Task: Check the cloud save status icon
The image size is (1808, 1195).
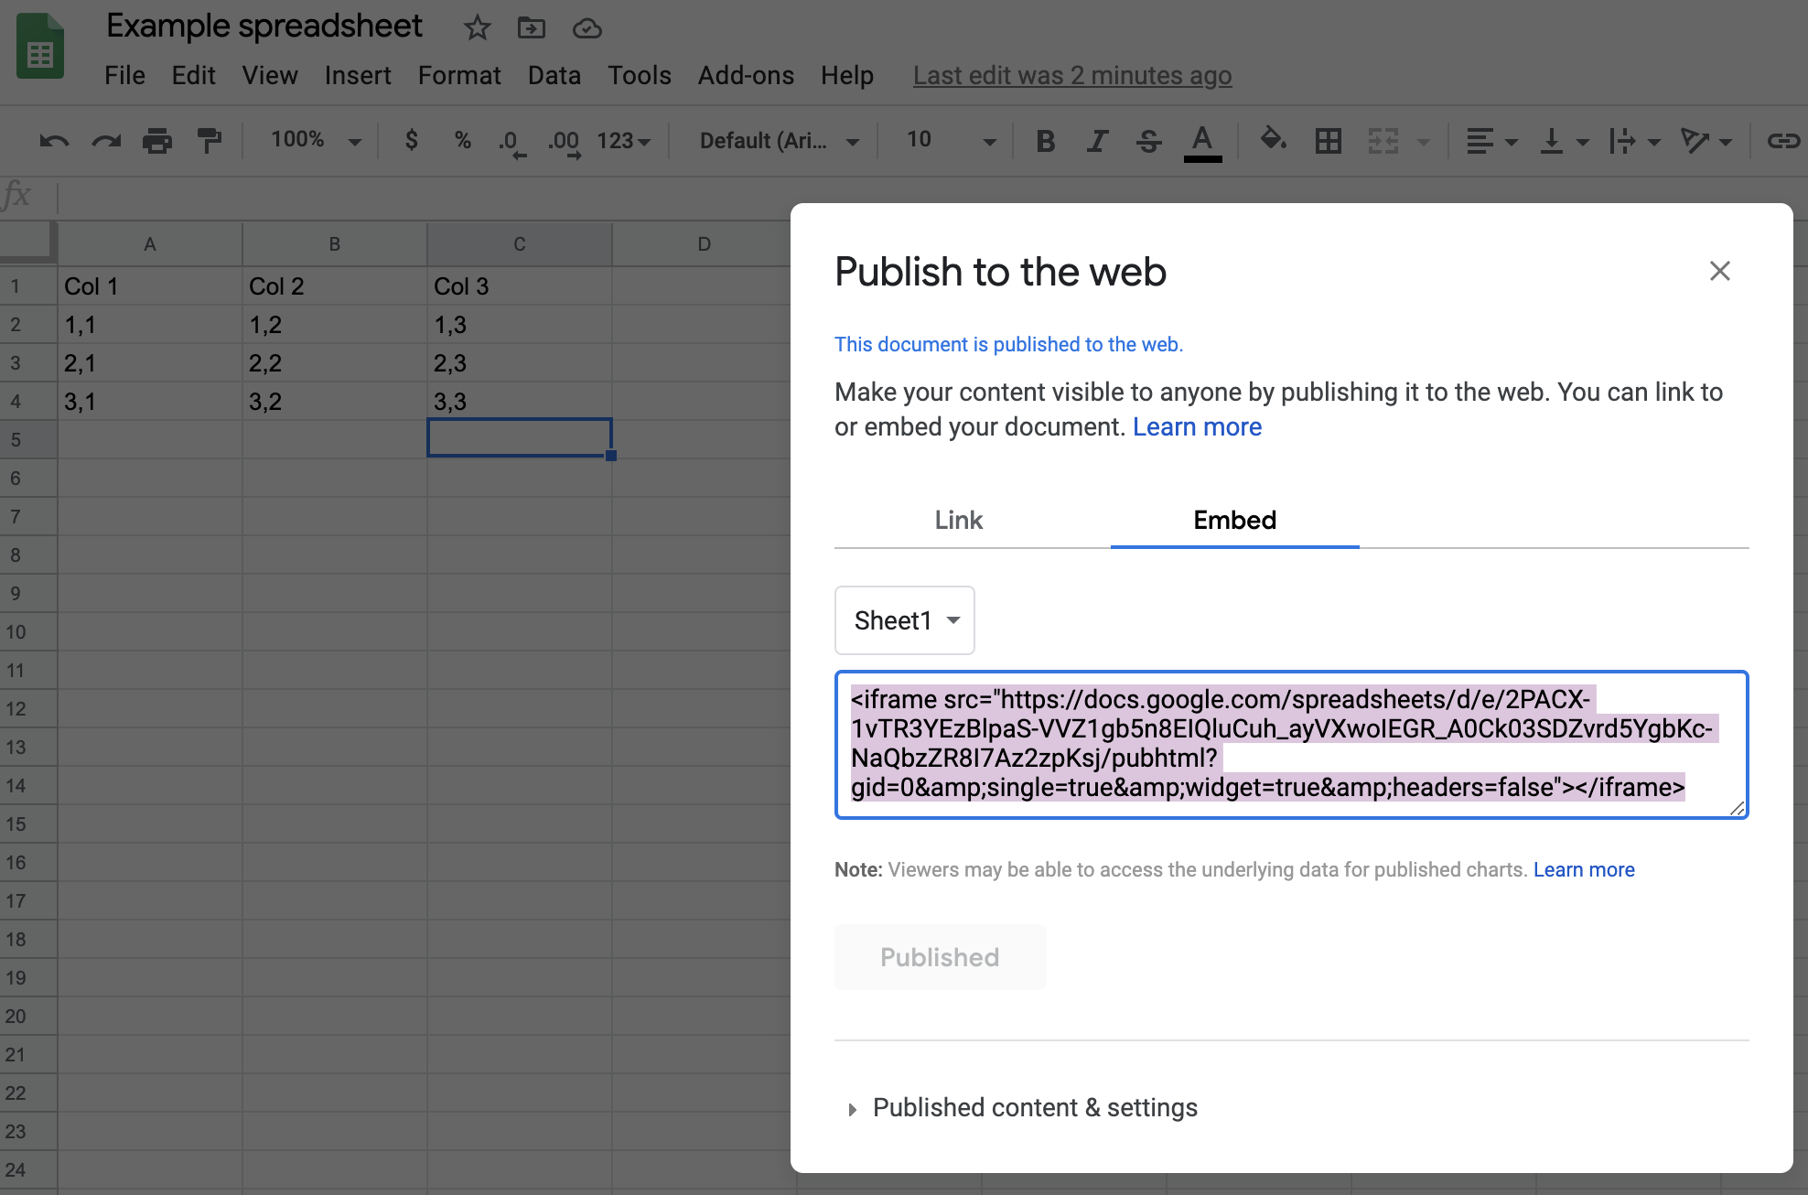Action: coord(587,29)
